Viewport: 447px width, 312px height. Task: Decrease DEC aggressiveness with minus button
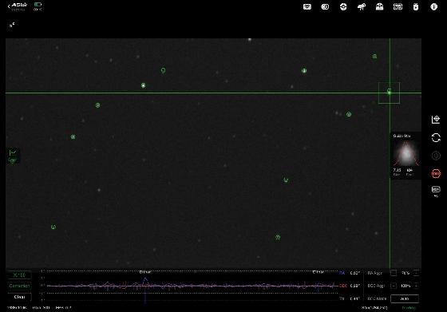pos(394,286)
